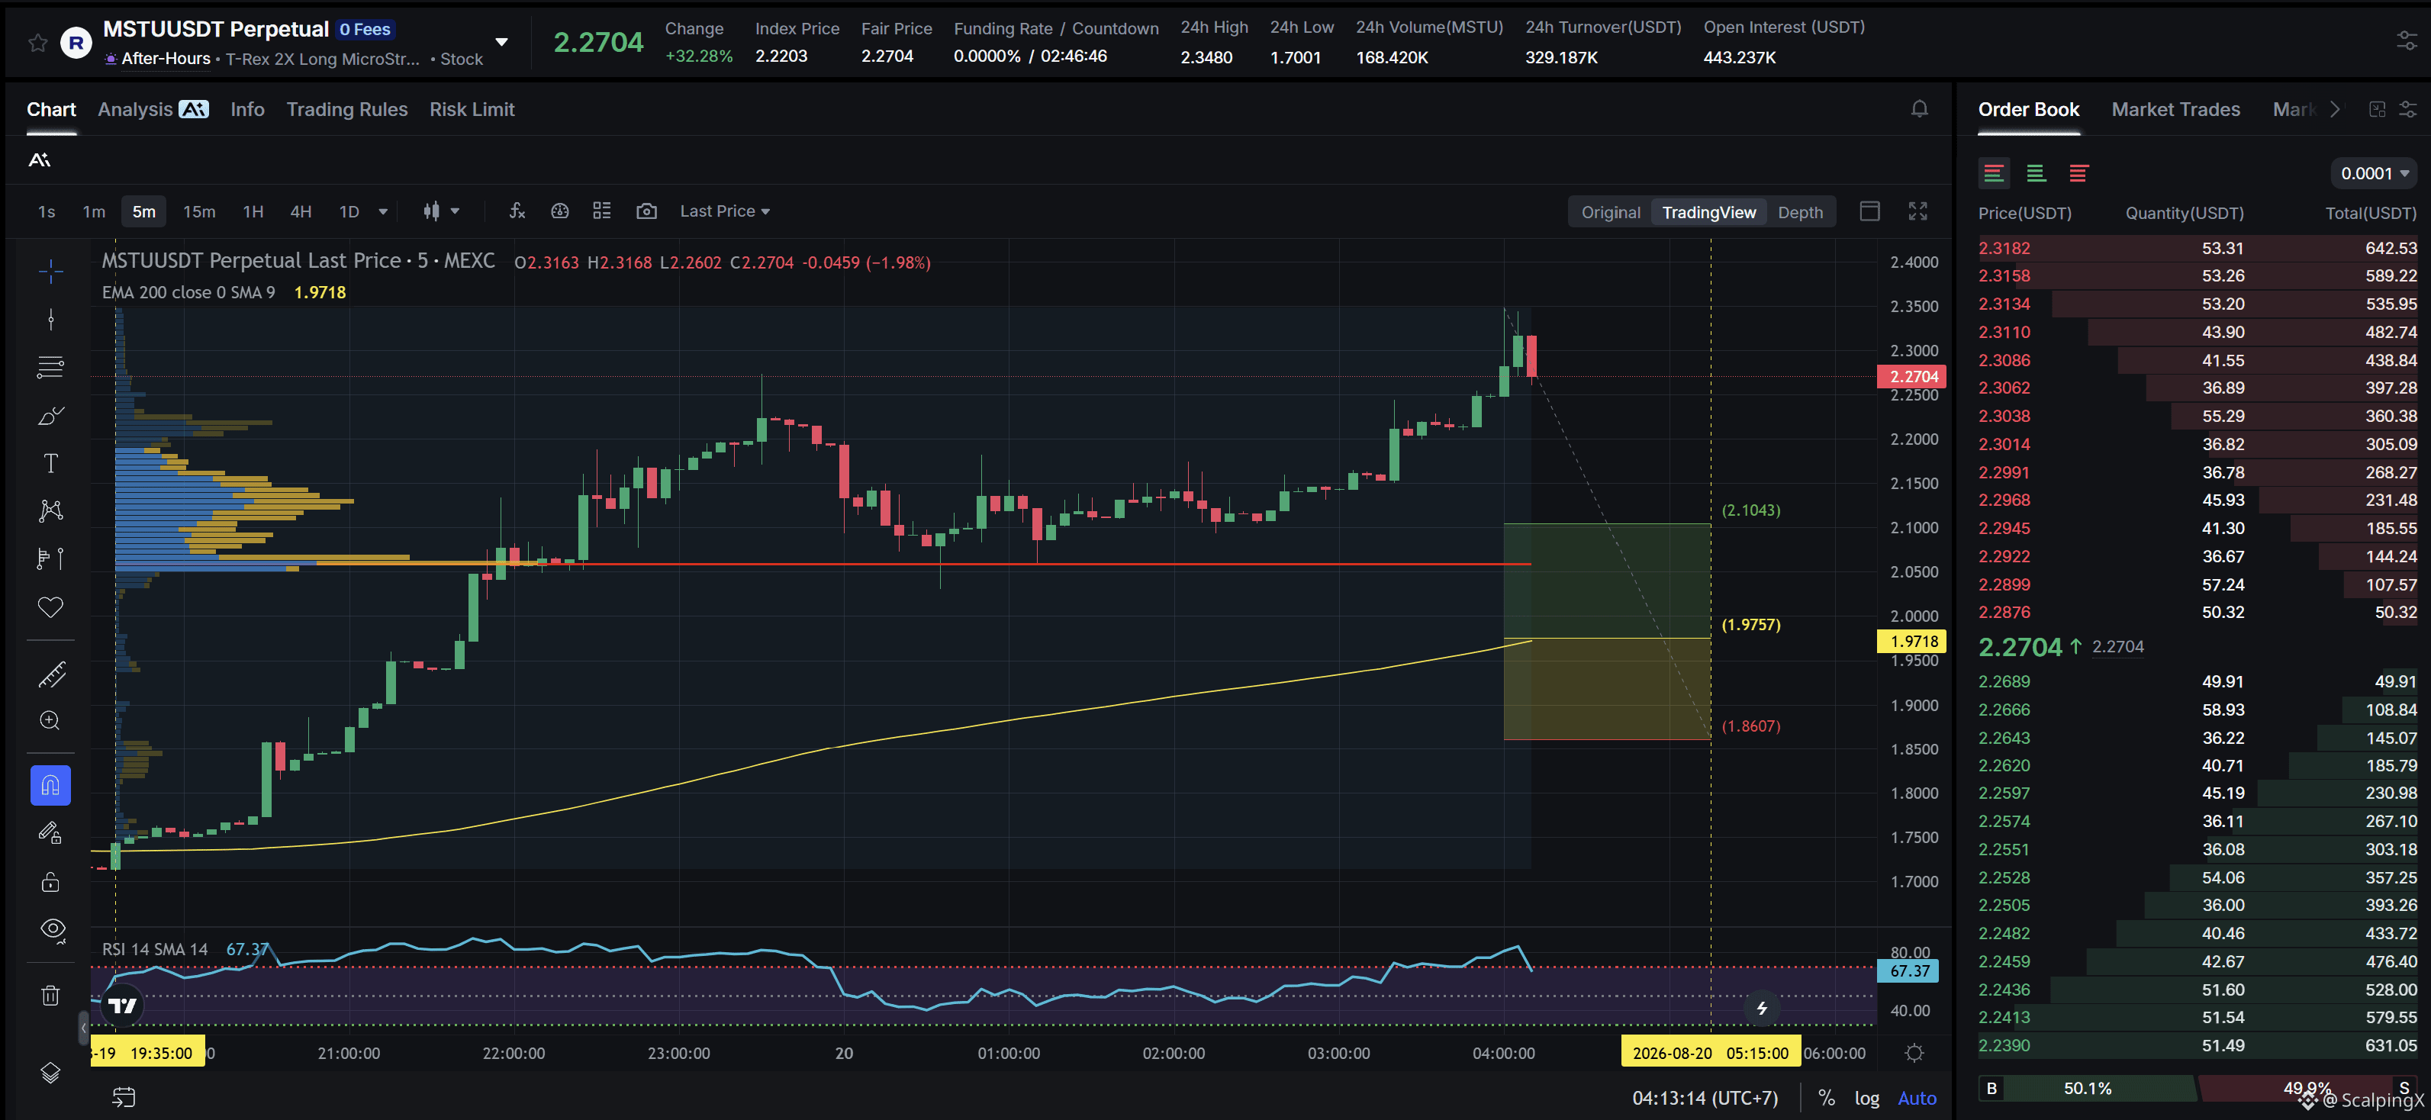Toggle the chart panel layout icon
This screenshot has height=1120, width=2431.
point(1869,211)
